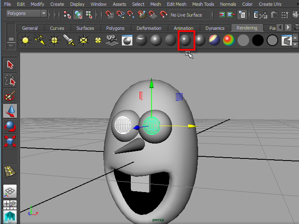Toggle snap to grids magnet
This screenshot has height=224, width=299.
coord(110,15)
